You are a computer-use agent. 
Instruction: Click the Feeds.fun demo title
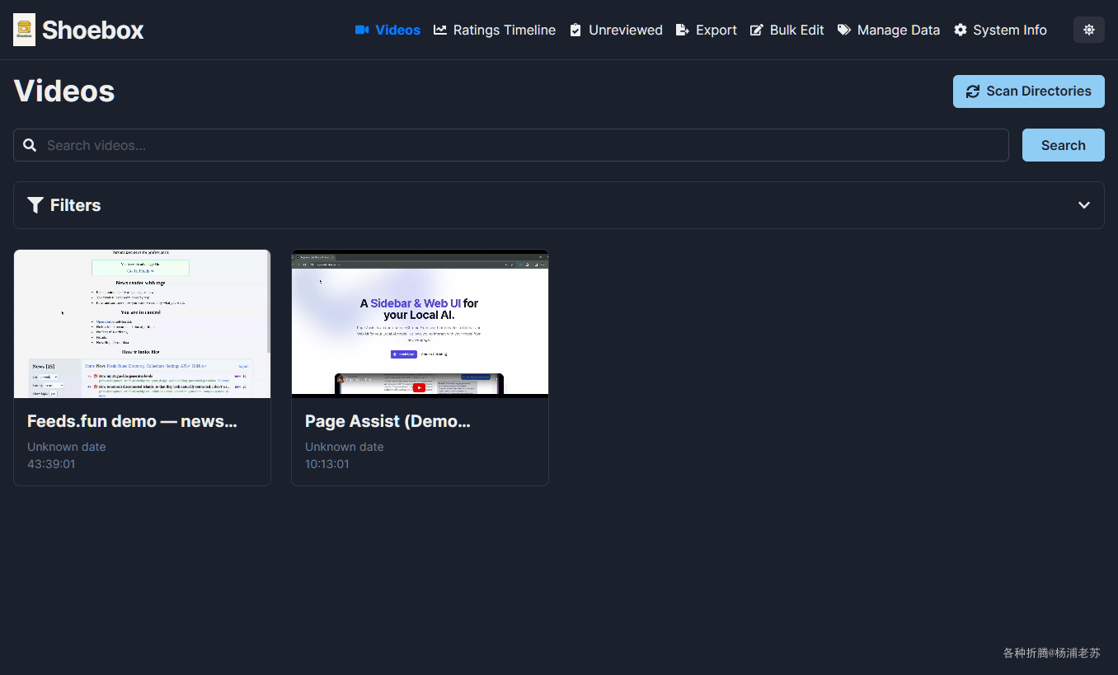132,421
